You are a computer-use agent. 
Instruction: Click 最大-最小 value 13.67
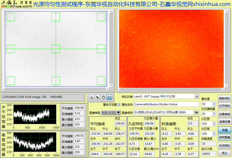(x=149, y=144)
